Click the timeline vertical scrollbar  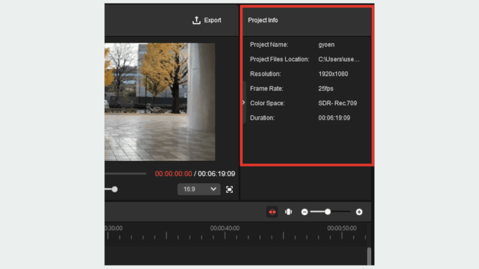click(x=369, y=256)
